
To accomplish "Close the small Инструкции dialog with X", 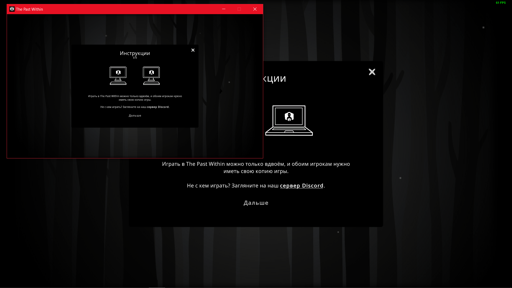I will [x=193, y=50].
